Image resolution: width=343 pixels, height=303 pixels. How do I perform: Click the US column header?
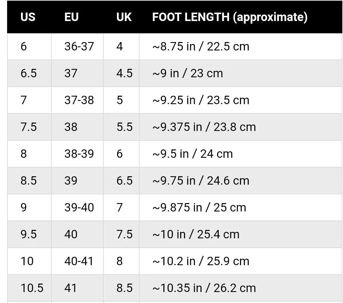28,17
